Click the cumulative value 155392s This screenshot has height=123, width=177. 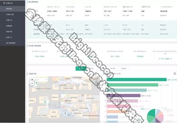[x=140, y=57]
